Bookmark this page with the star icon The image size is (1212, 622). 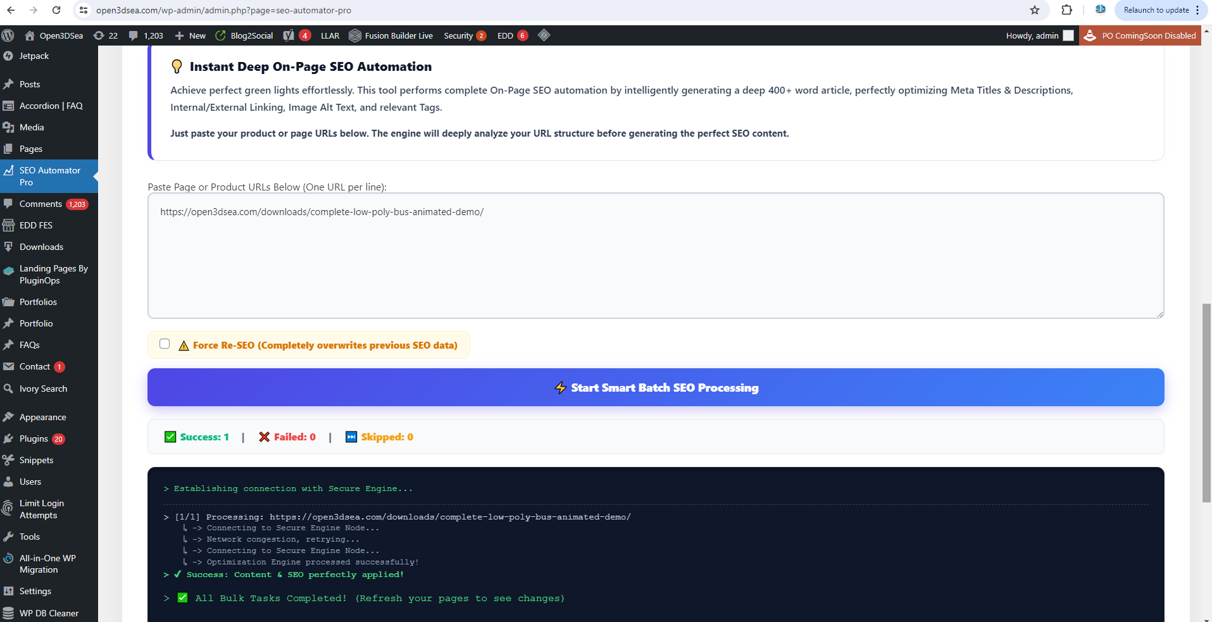point(1035,10)
